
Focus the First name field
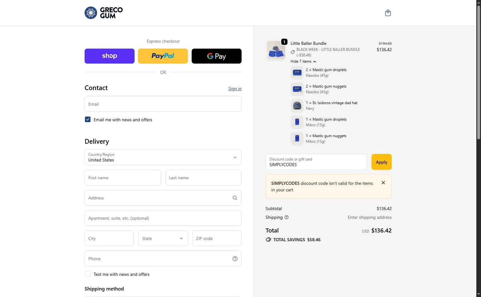coord(123,178)
